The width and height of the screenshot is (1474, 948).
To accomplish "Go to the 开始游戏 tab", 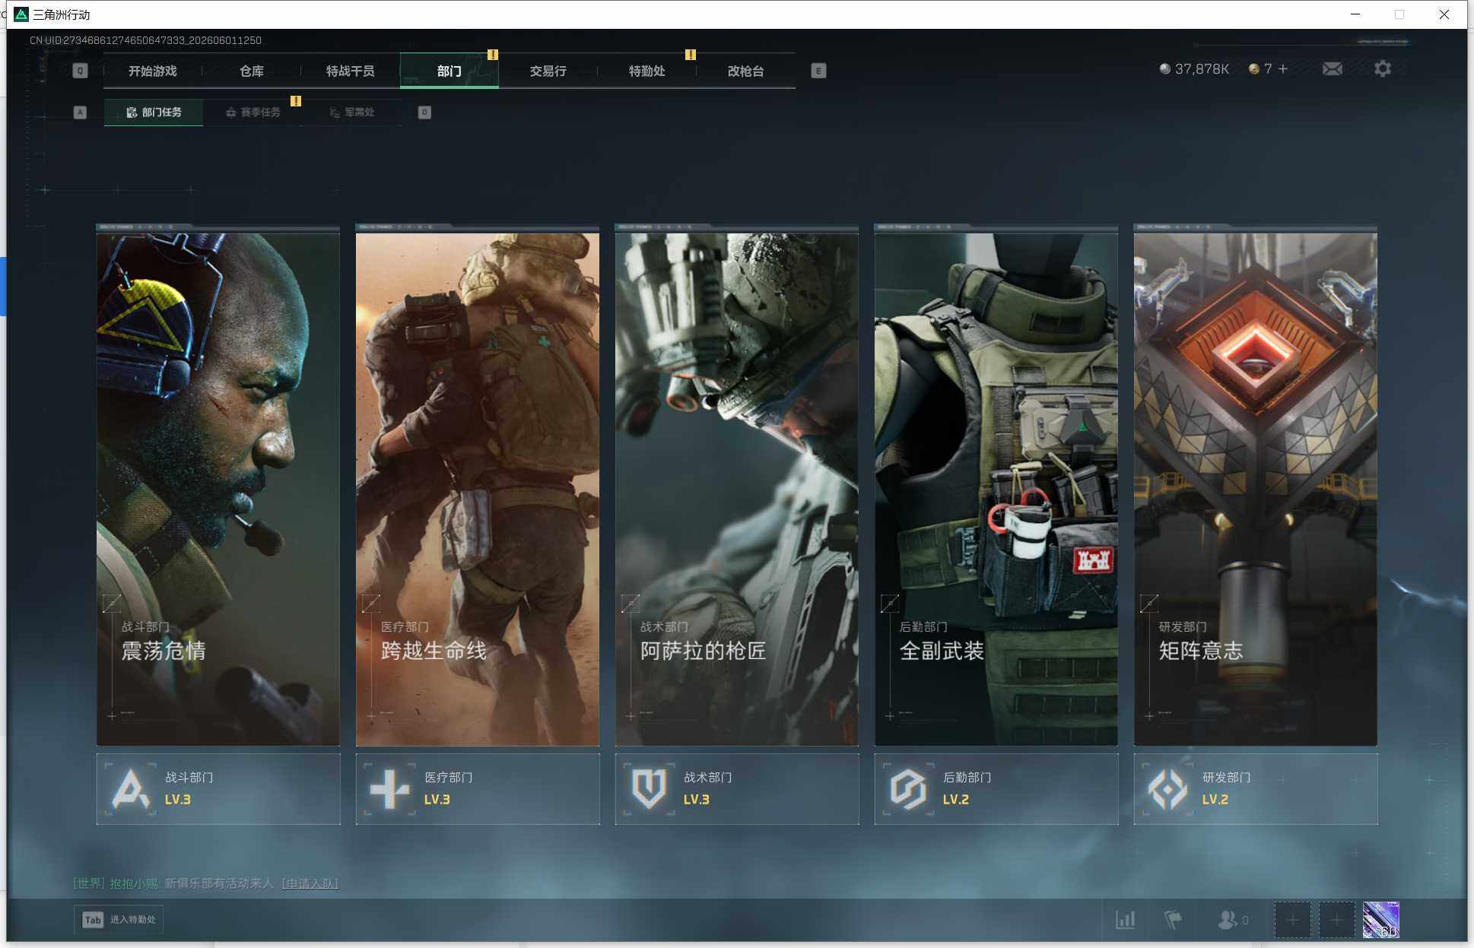I will tap(153, 71).
